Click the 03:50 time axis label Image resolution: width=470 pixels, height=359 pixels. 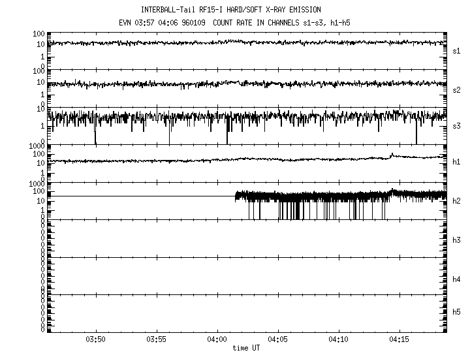tap(96, 340)
